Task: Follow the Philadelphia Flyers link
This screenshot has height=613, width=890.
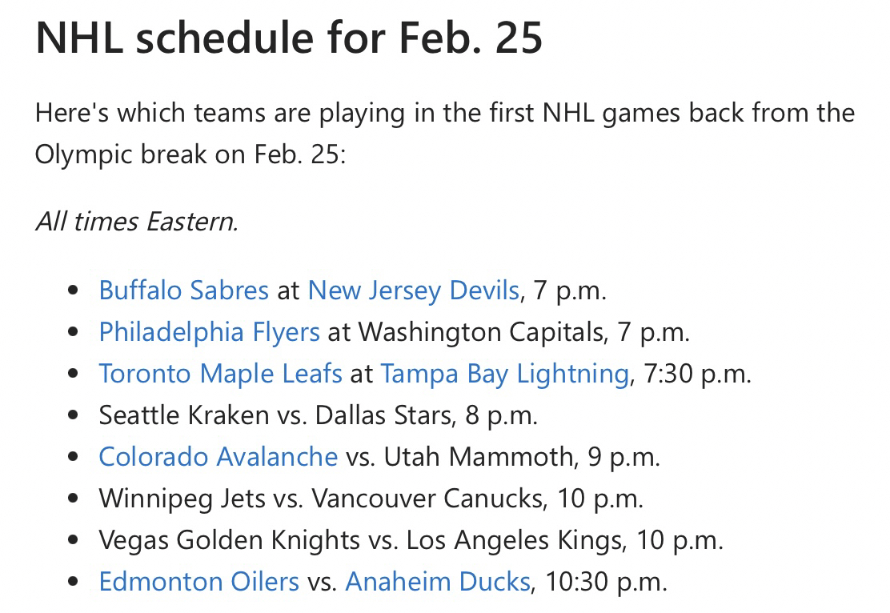Action: click(x=209, y=331)
